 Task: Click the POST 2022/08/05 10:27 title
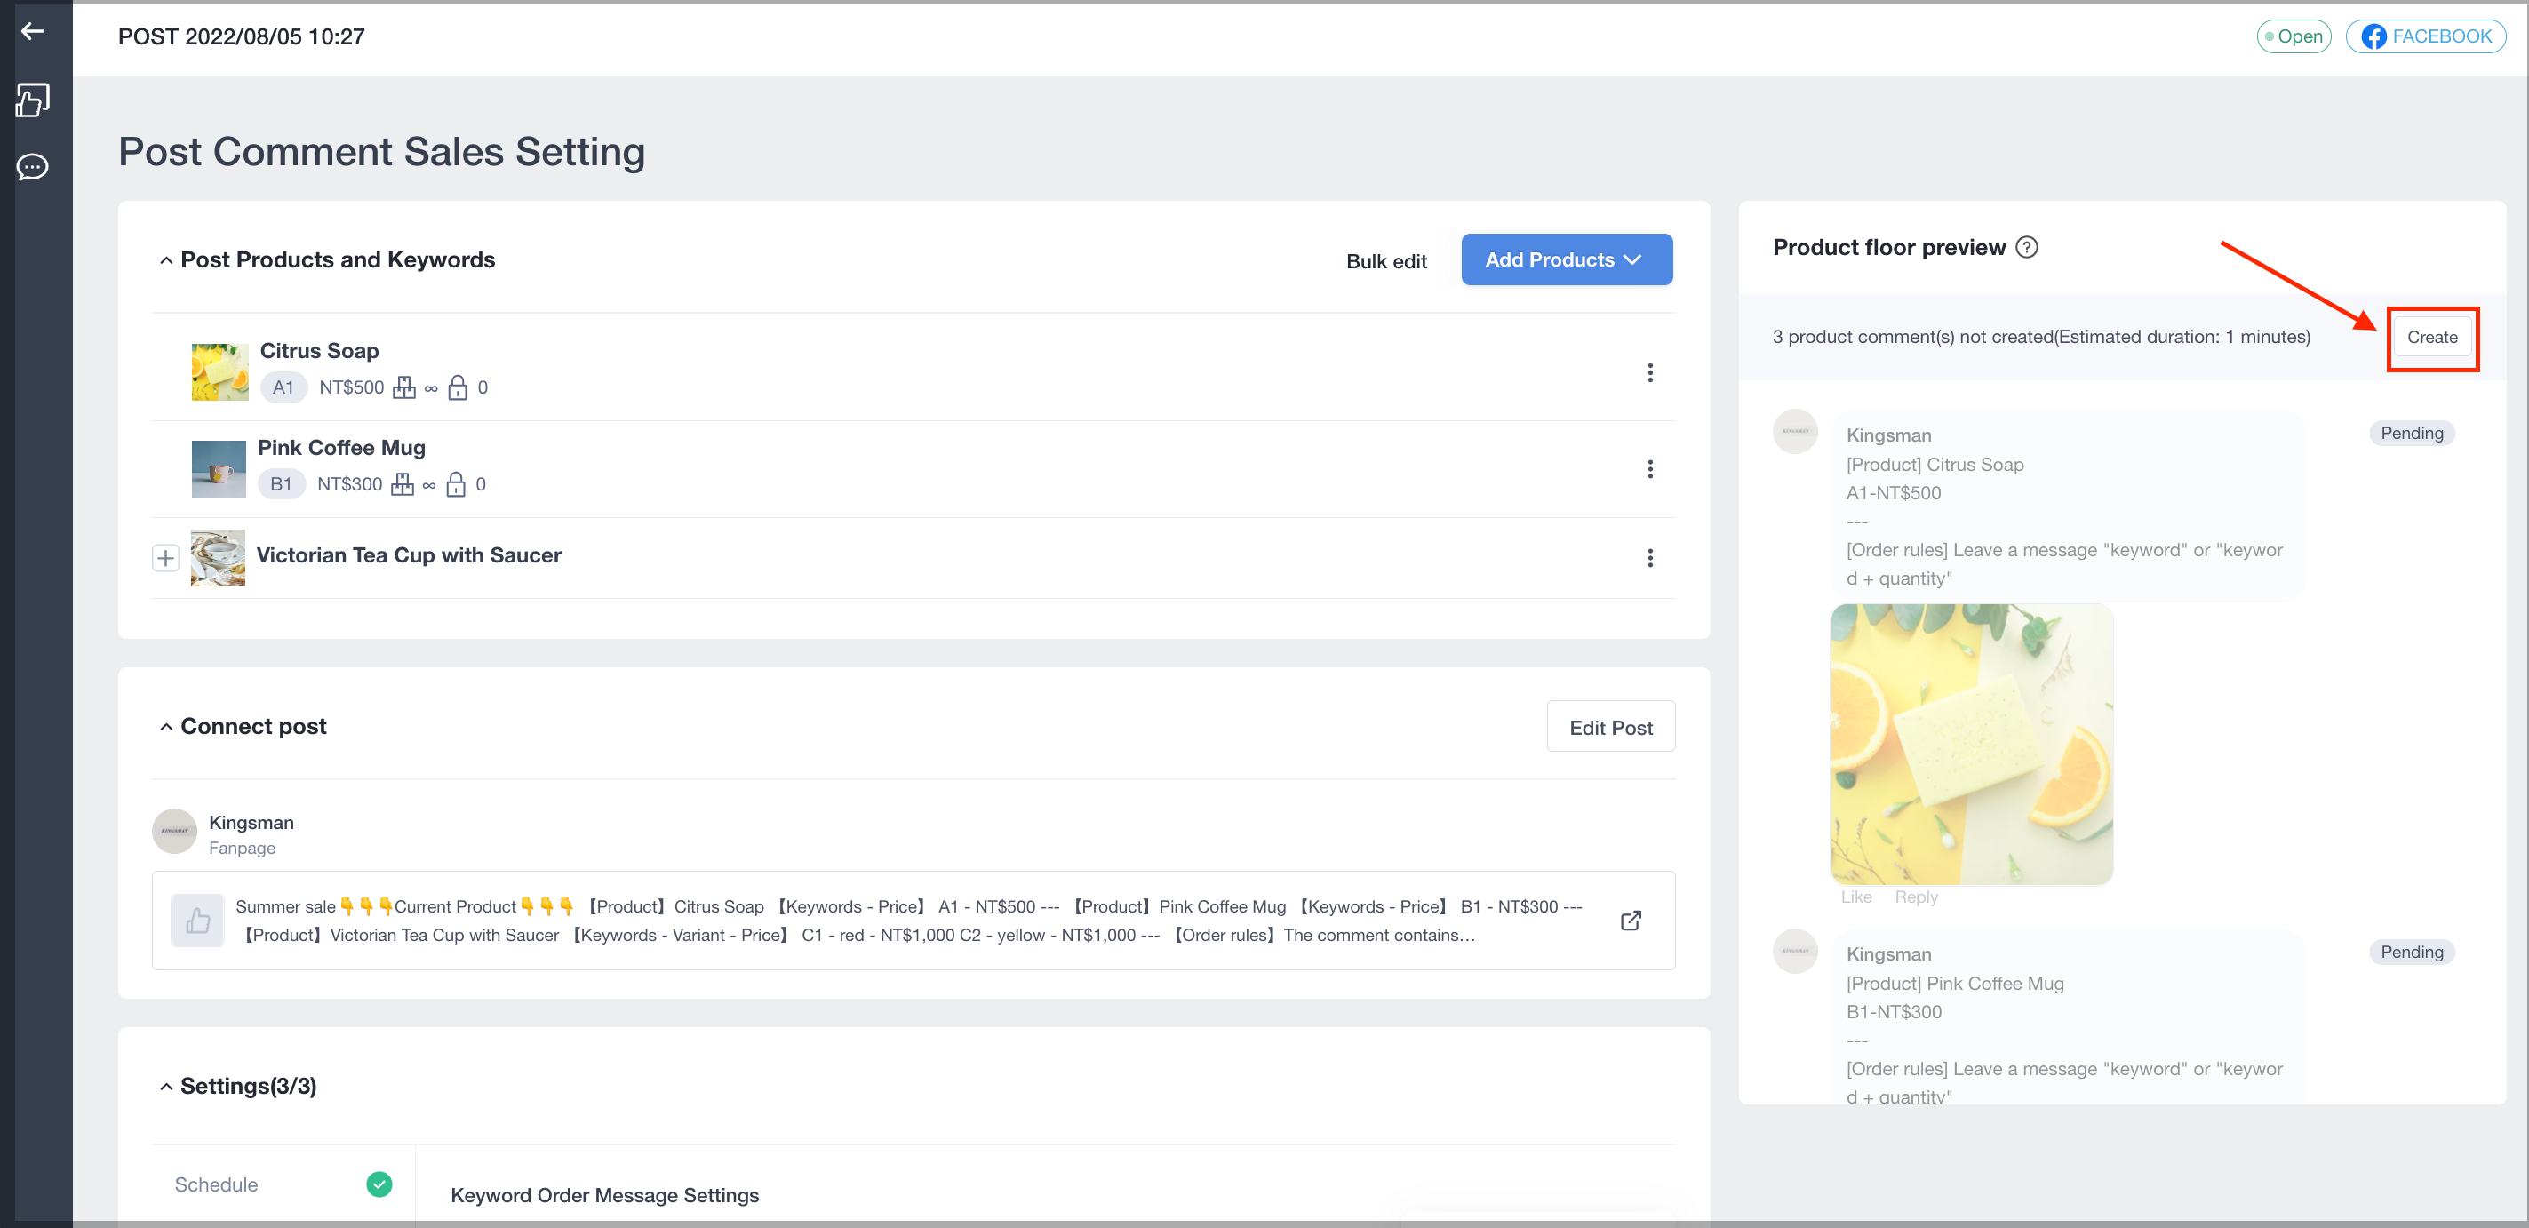click(241, 36)
